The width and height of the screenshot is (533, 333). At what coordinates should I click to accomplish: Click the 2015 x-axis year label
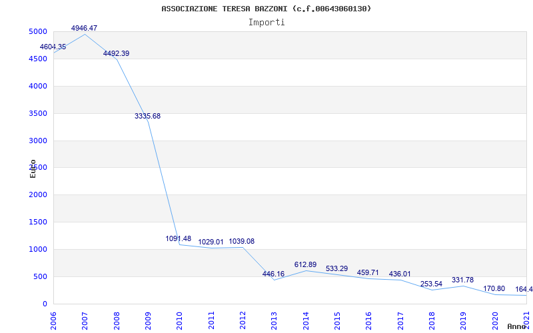[x=337, y=320]
